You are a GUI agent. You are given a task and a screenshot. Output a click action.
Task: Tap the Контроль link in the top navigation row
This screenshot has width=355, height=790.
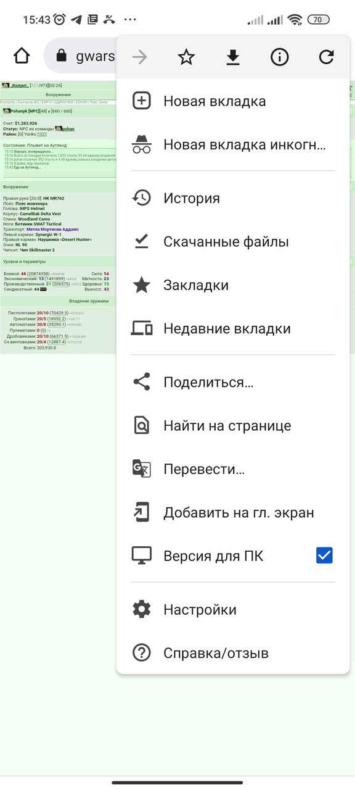coord(8,101)
